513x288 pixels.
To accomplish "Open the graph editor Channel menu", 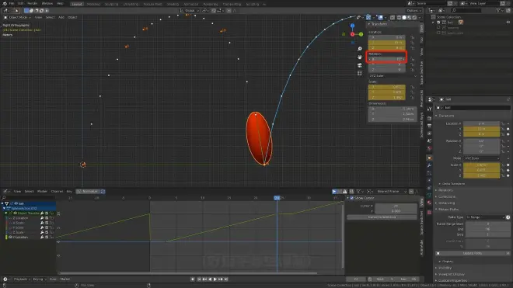I will pos(57,192).
